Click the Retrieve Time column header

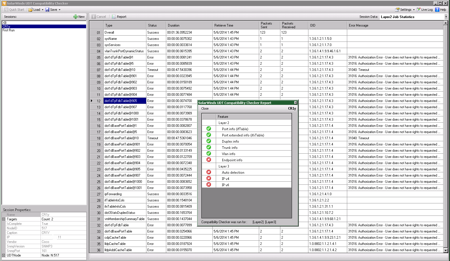tap(236, 25)
